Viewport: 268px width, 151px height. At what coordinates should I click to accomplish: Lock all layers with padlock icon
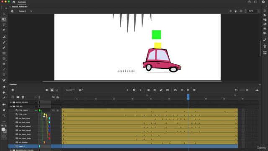[x=58, y=97]
